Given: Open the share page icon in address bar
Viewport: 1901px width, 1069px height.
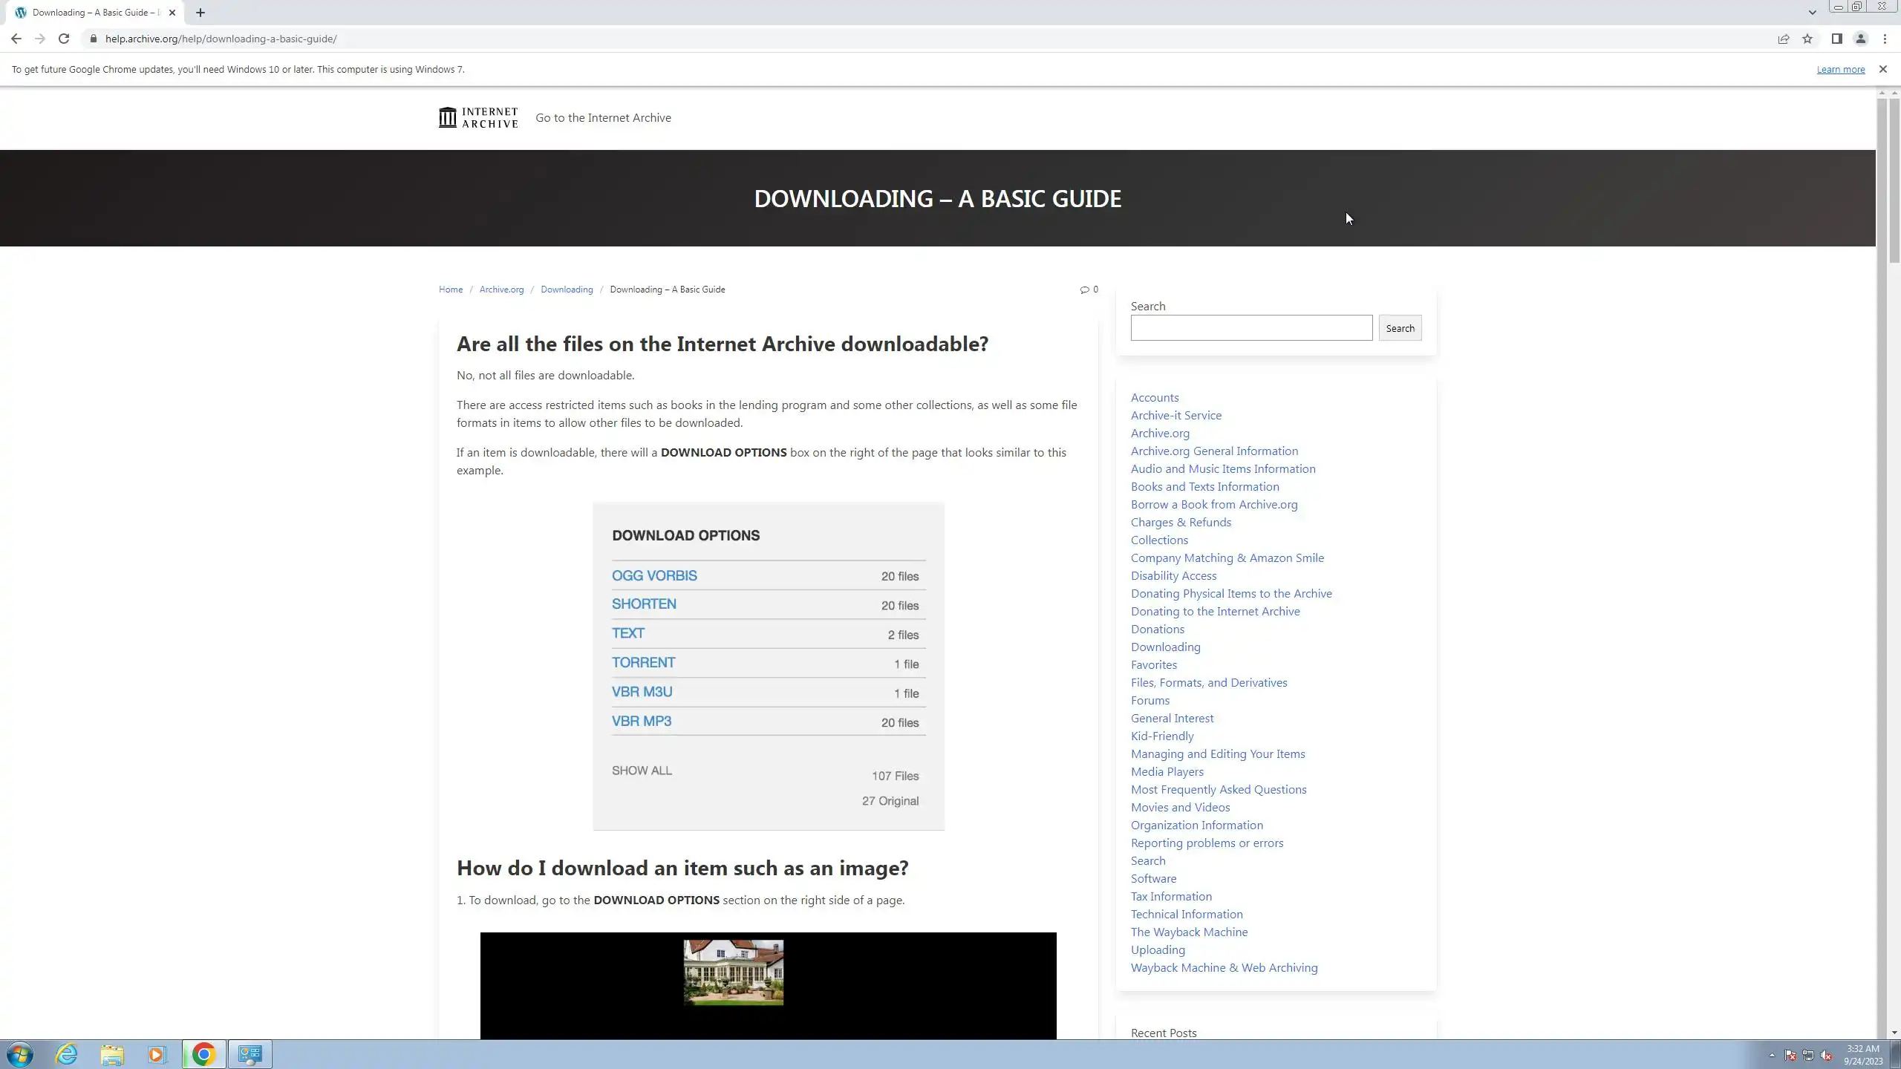Looking at the screenshot, I should [1783, 39].
